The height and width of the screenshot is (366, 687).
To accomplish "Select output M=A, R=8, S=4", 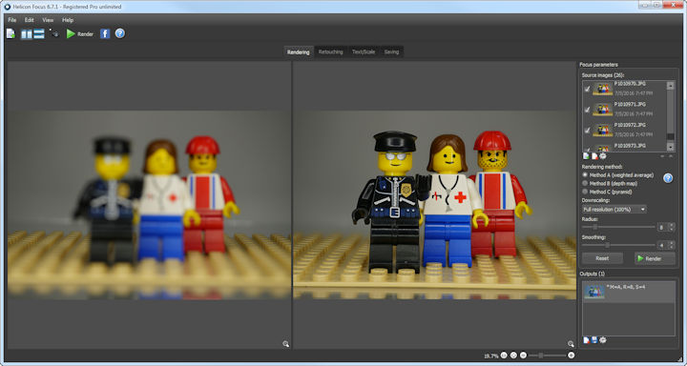I will coord(629,292).
